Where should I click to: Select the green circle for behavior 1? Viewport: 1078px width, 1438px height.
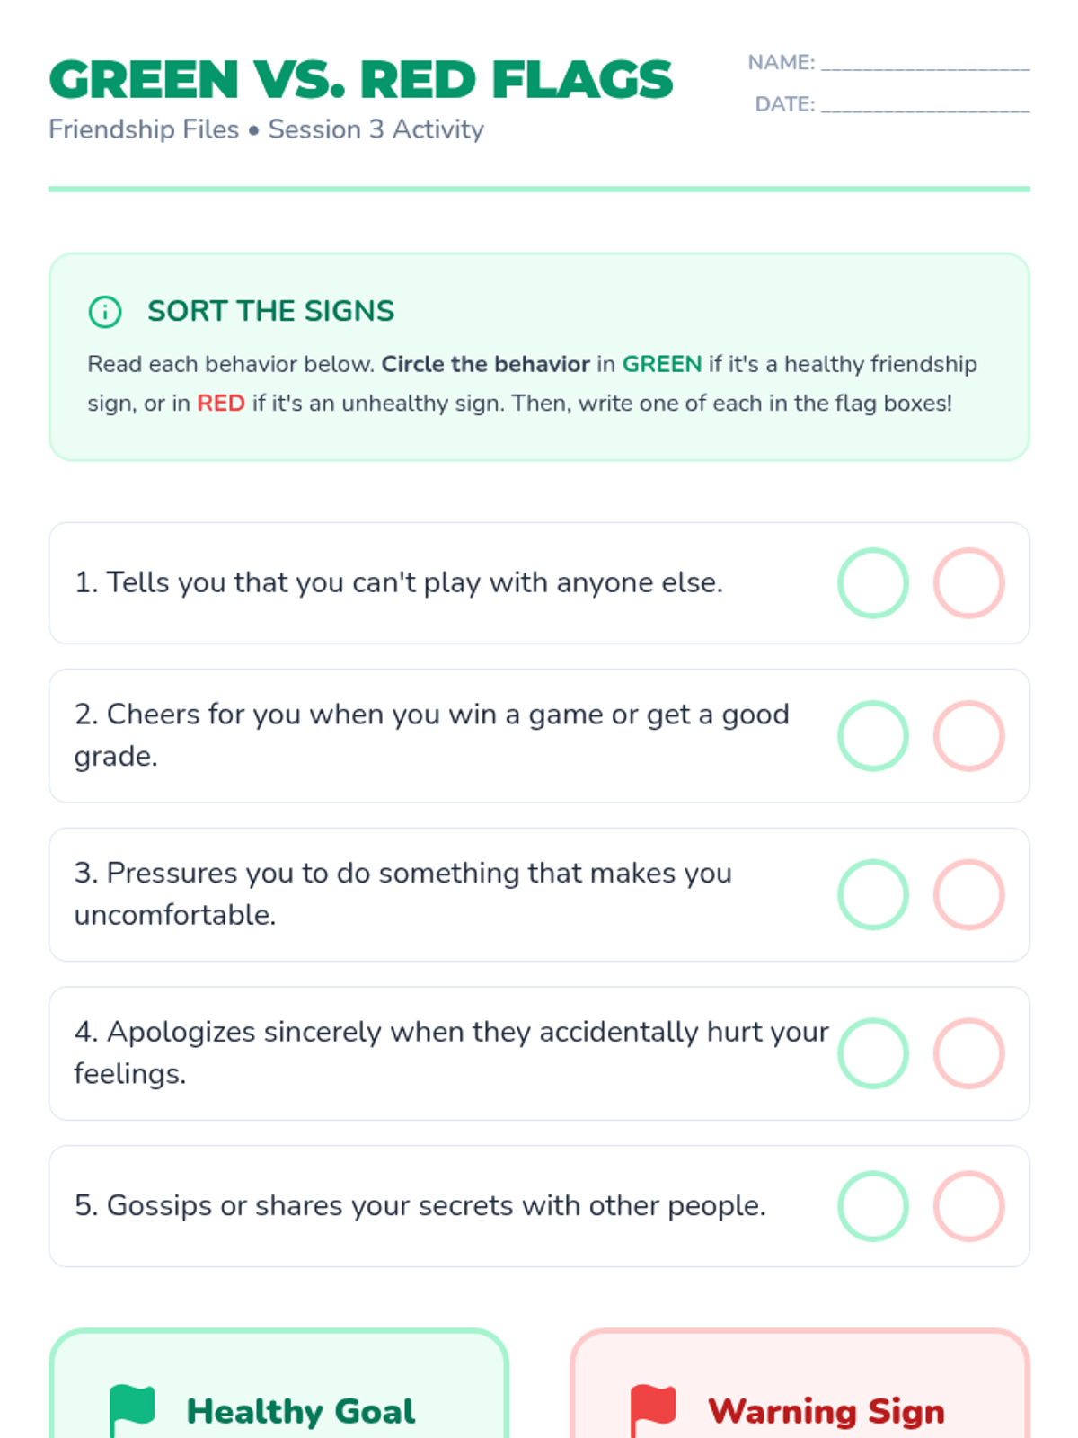(x=872, y=583)
